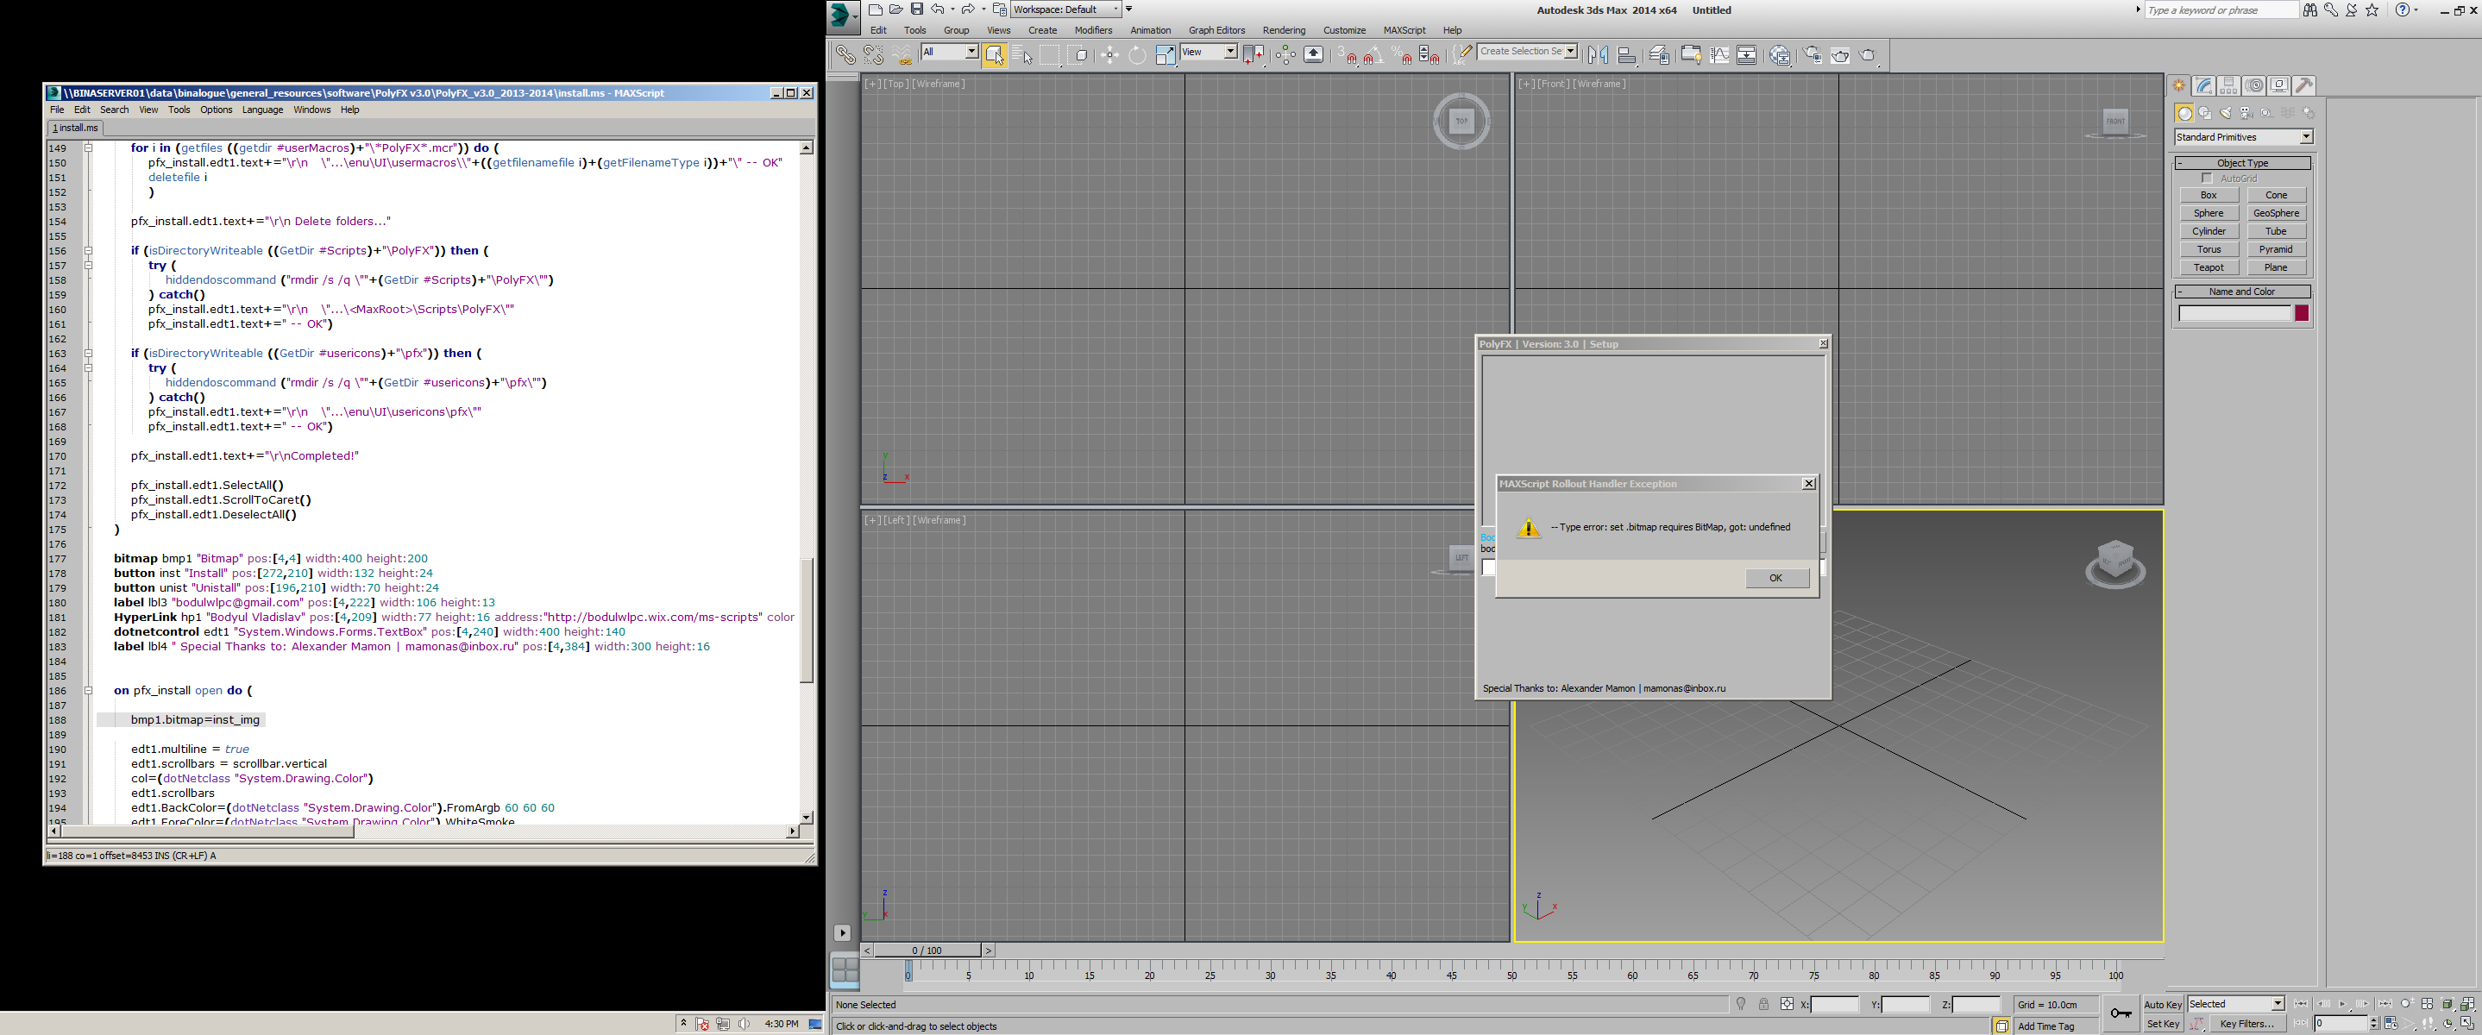Open the Select by Name dialog
Image resolution: width=2482 pixels, height=1035 pixels.
click(1024, 55)
